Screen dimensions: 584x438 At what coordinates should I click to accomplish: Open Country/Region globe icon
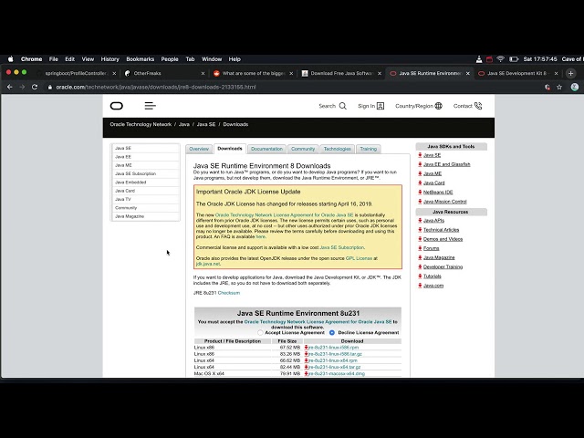(x=438, y=106)
